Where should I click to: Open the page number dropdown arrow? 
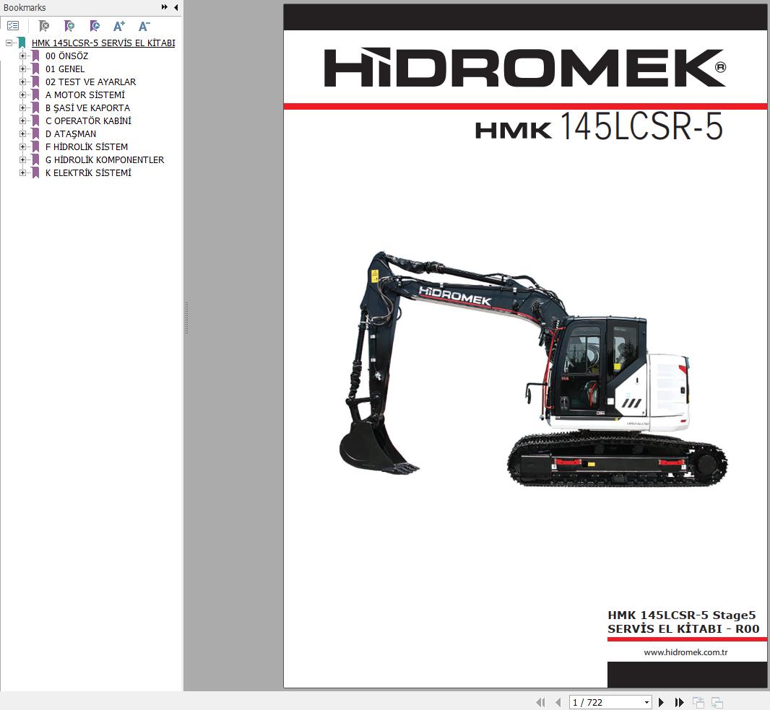(x=646, y=702)
